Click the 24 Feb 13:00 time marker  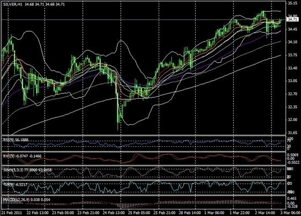[x=113, y=213]
